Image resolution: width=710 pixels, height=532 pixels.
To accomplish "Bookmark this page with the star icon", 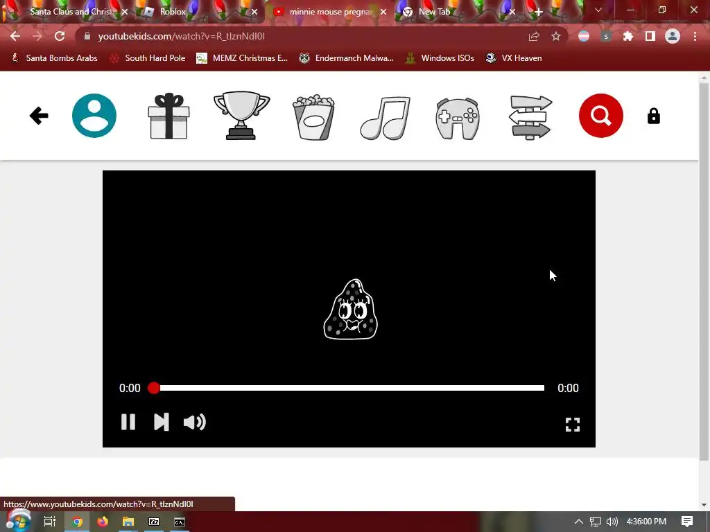I will [556, 37].
